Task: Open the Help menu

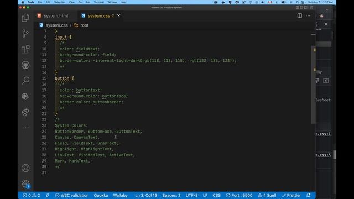Action: coord(123,2)
